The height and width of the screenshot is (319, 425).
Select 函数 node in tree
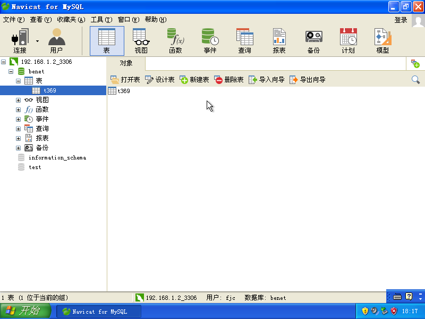coord(42,110)
